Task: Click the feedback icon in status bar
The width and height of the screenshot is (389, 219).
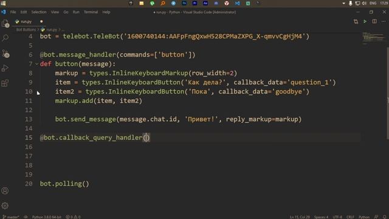Action: [376, 217]
